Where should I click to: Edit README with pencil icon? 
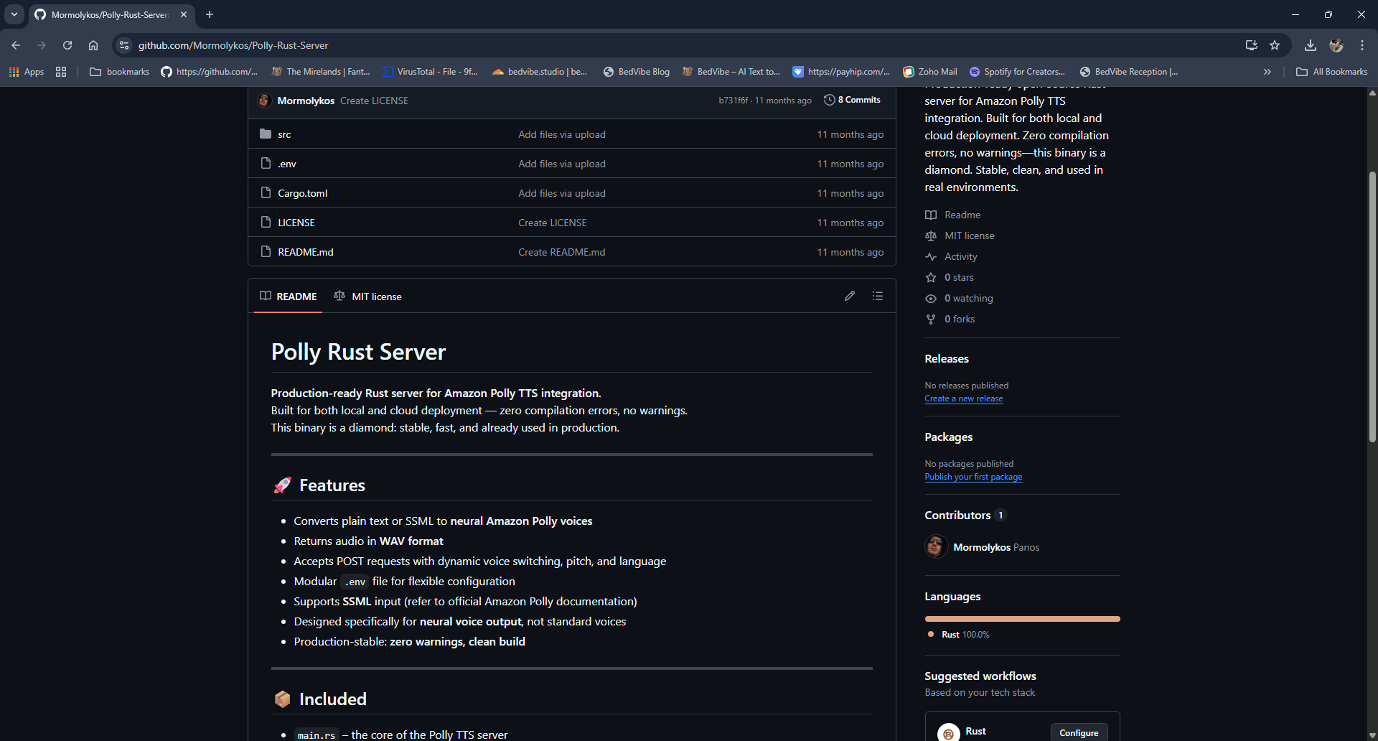(x=850, y=296)
